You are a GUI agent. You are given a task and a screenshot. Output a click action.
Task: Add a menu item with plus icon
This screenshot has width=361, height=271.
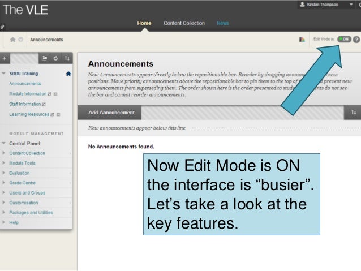[x=5, y=58]
